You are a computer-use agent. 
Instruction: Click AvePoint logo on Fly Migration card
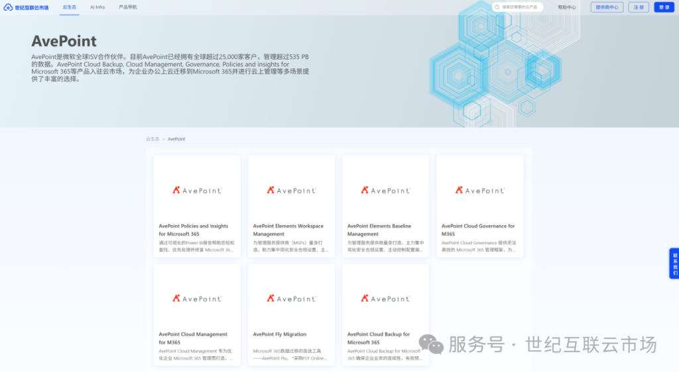(x=291, y=299)
